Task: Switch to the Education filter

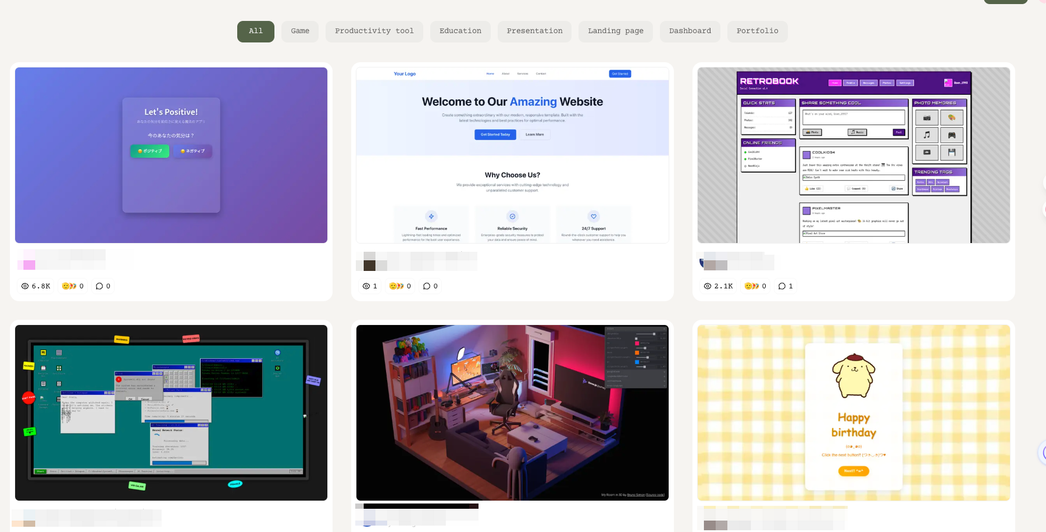Action: click(460, 31)
